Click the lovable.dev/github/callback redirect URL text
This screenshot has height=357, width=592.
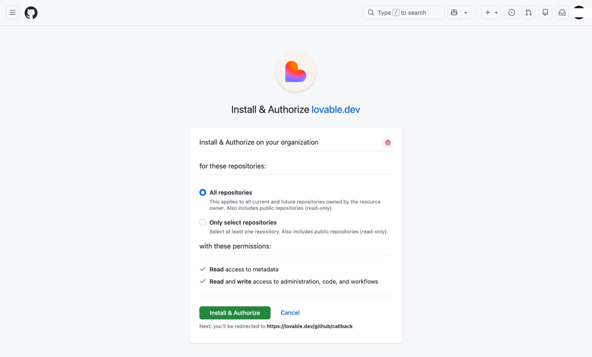click(310, 327)
